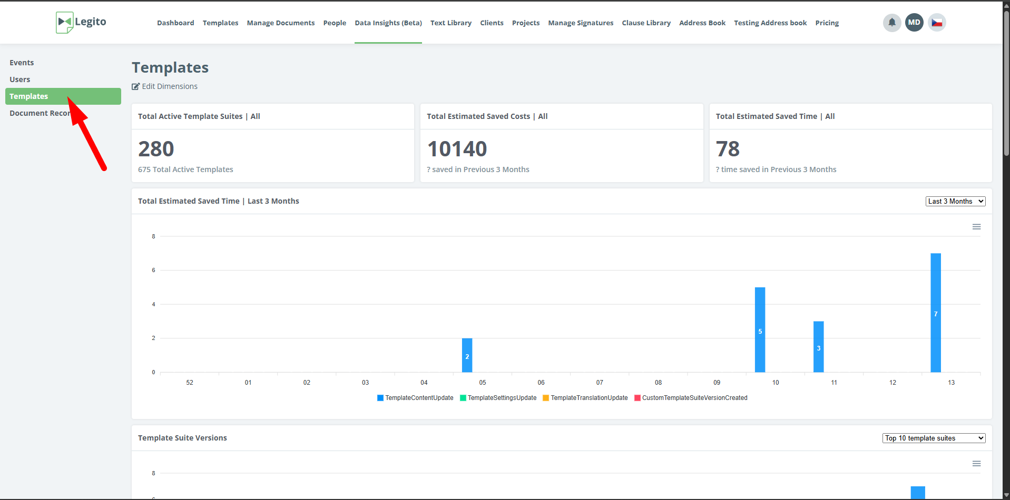Toggle the TemplateSettingsUpdate legend series
The width and height of the screenshot is (1010, 500).
pos(502,398)
